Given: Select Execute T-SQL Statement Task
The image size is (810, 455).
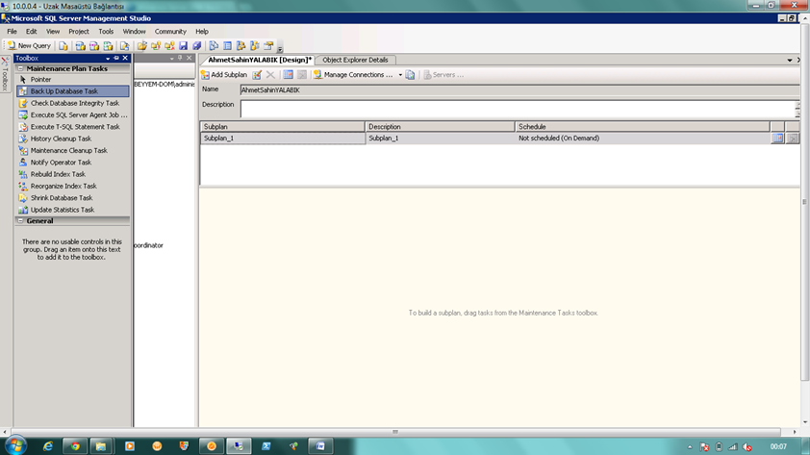Looking at the screenshot, I should click(x=72, y=127).
